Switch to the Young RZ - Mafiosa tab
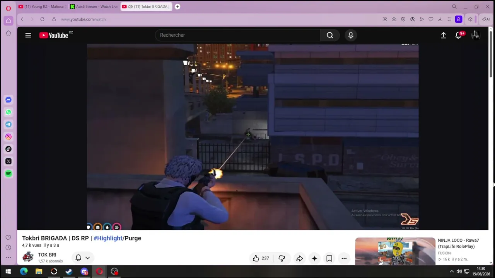Screen dimensions: 495x278 click(42, 7)
